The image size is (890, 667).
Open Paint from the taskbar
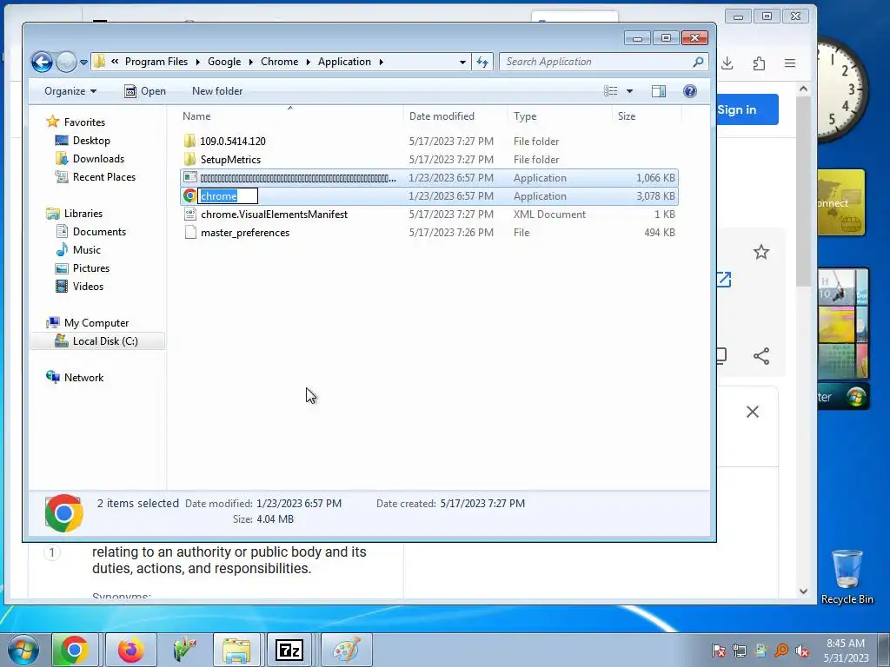(346, 650)
